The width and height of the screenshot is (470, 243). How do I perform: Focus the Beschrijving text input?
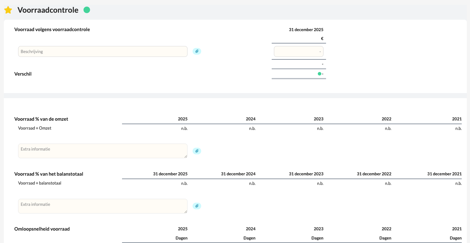click(x=103, y=51)
